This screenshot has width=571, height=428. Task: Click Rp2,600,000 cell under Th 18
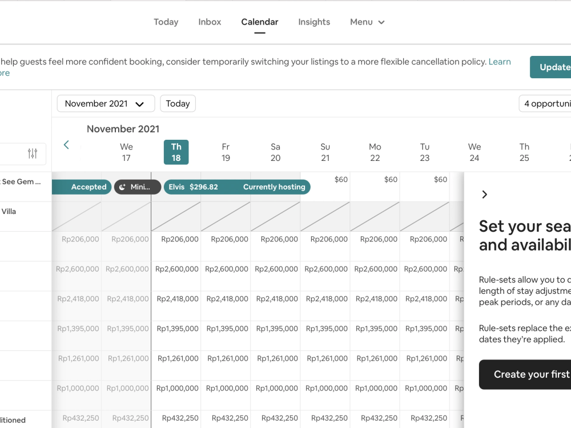pyautogui.click(x=176, y=276)
